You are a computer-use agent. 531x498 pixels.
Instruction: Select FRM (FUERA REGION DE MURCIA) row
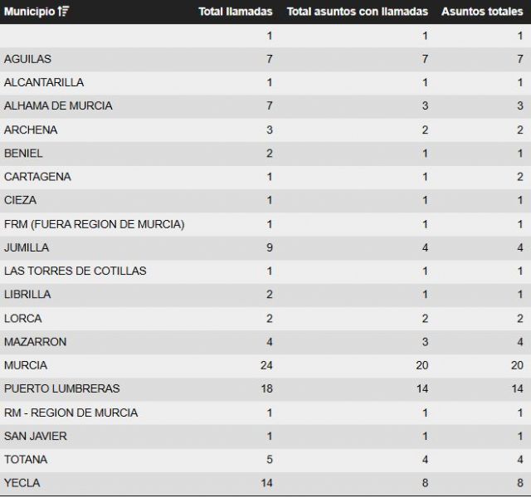click(x=94, y=224)
